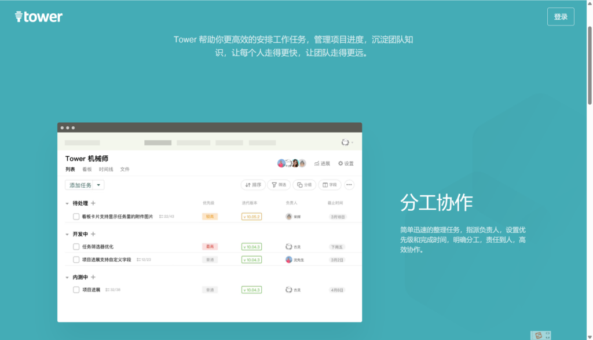The height and width of the screenshot is (340, 593).
Task: Open the 项目进展支持自定义字段 task title
Action: (x=107, y=260)
